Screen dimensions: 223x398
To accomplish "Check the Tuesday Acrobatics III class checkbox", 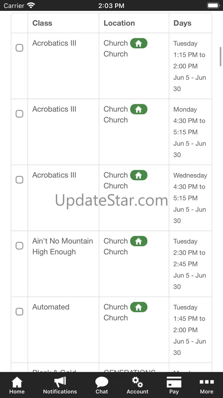I will [19, 48].
